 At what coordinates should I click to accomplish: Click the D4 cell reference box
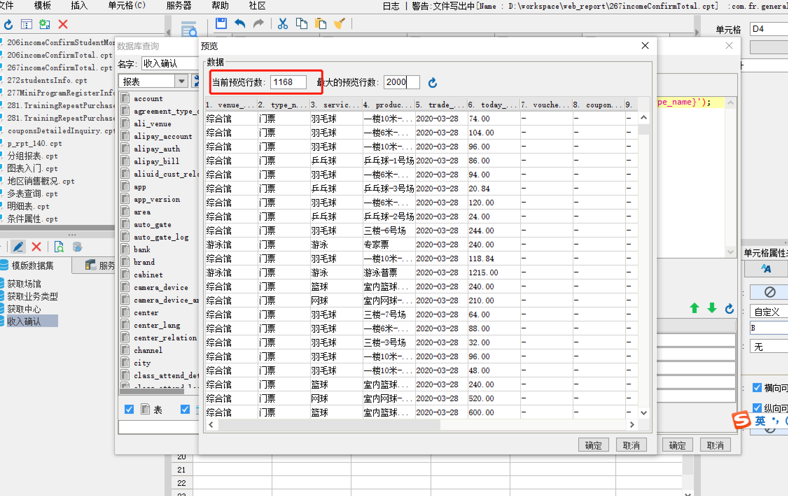[x=769, y=29]
